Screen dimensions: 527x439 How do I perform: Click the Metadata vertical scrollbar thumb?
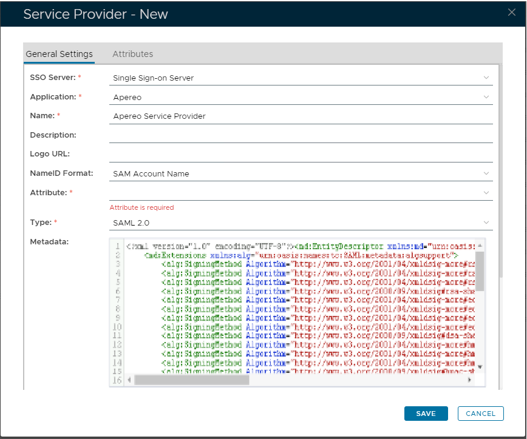tap(480, 271)
